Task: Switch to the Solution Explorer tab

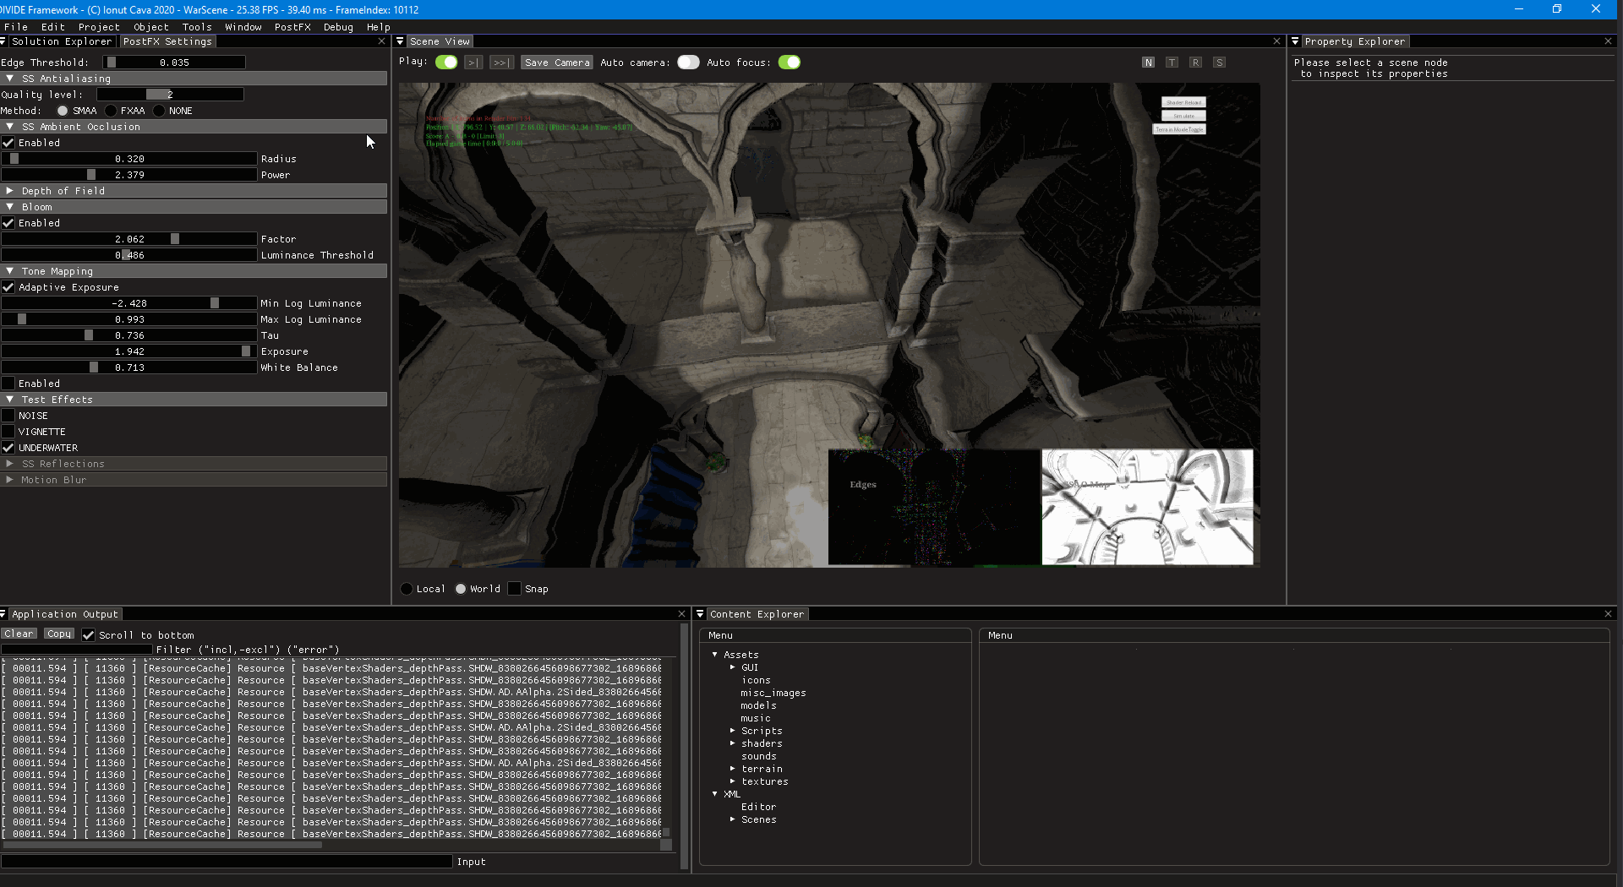Action: 61,41
